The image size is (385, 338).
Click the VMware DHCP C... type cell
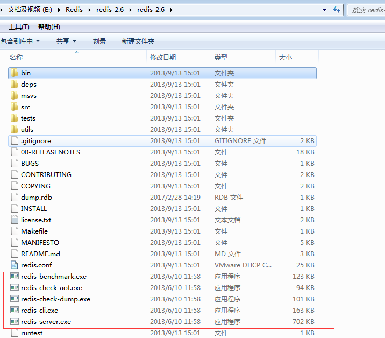pos(243,265)
